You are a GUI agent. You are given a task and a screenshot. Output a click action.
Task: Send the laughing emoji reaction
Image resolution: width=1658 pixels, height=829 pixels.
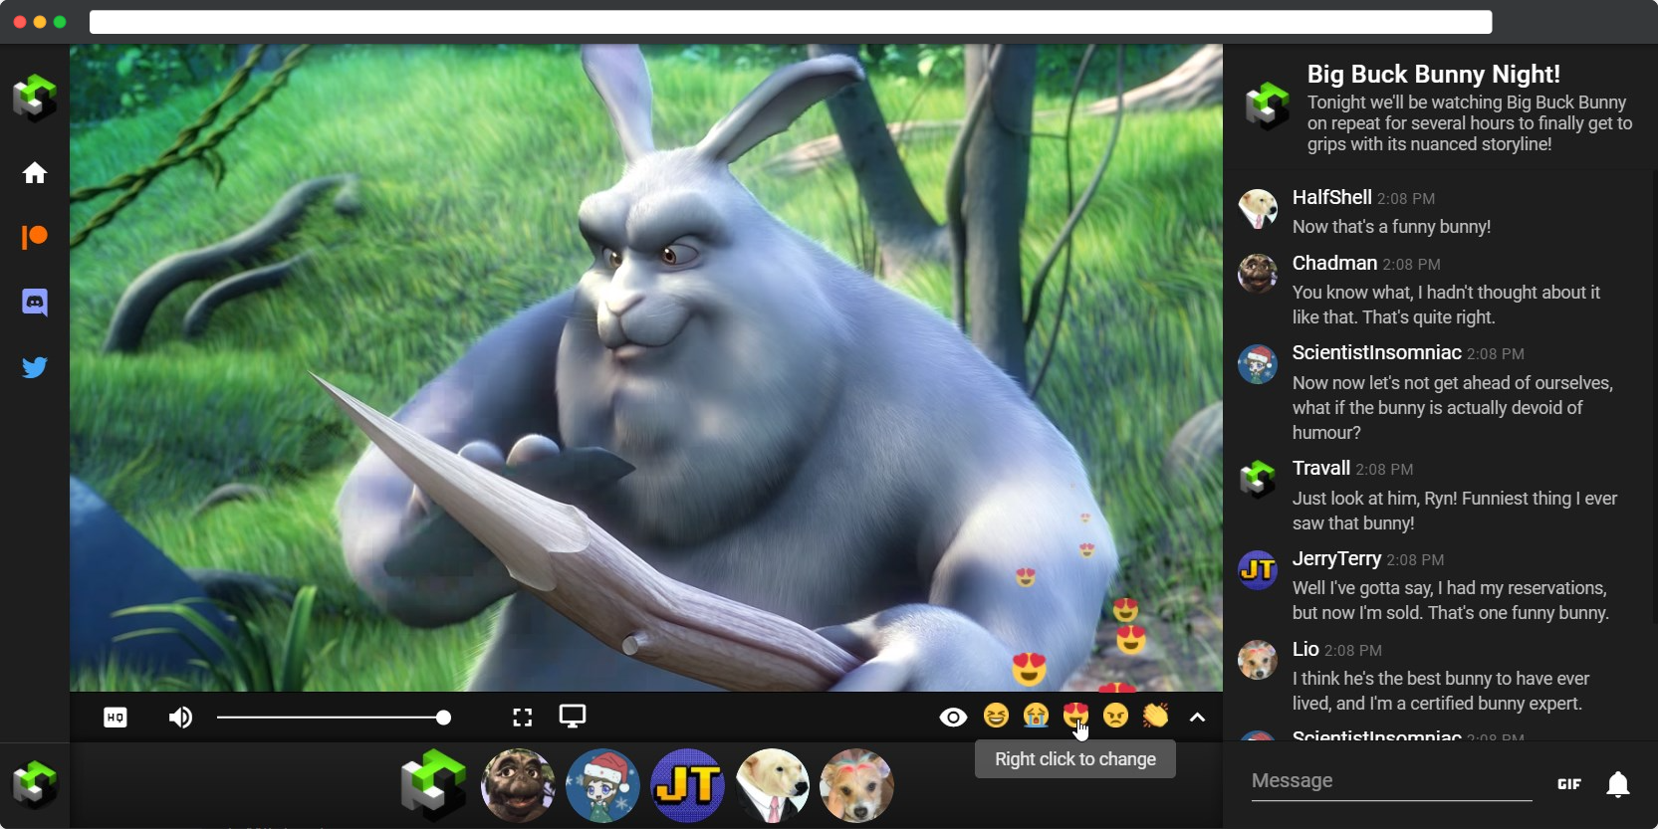[996, 716]
